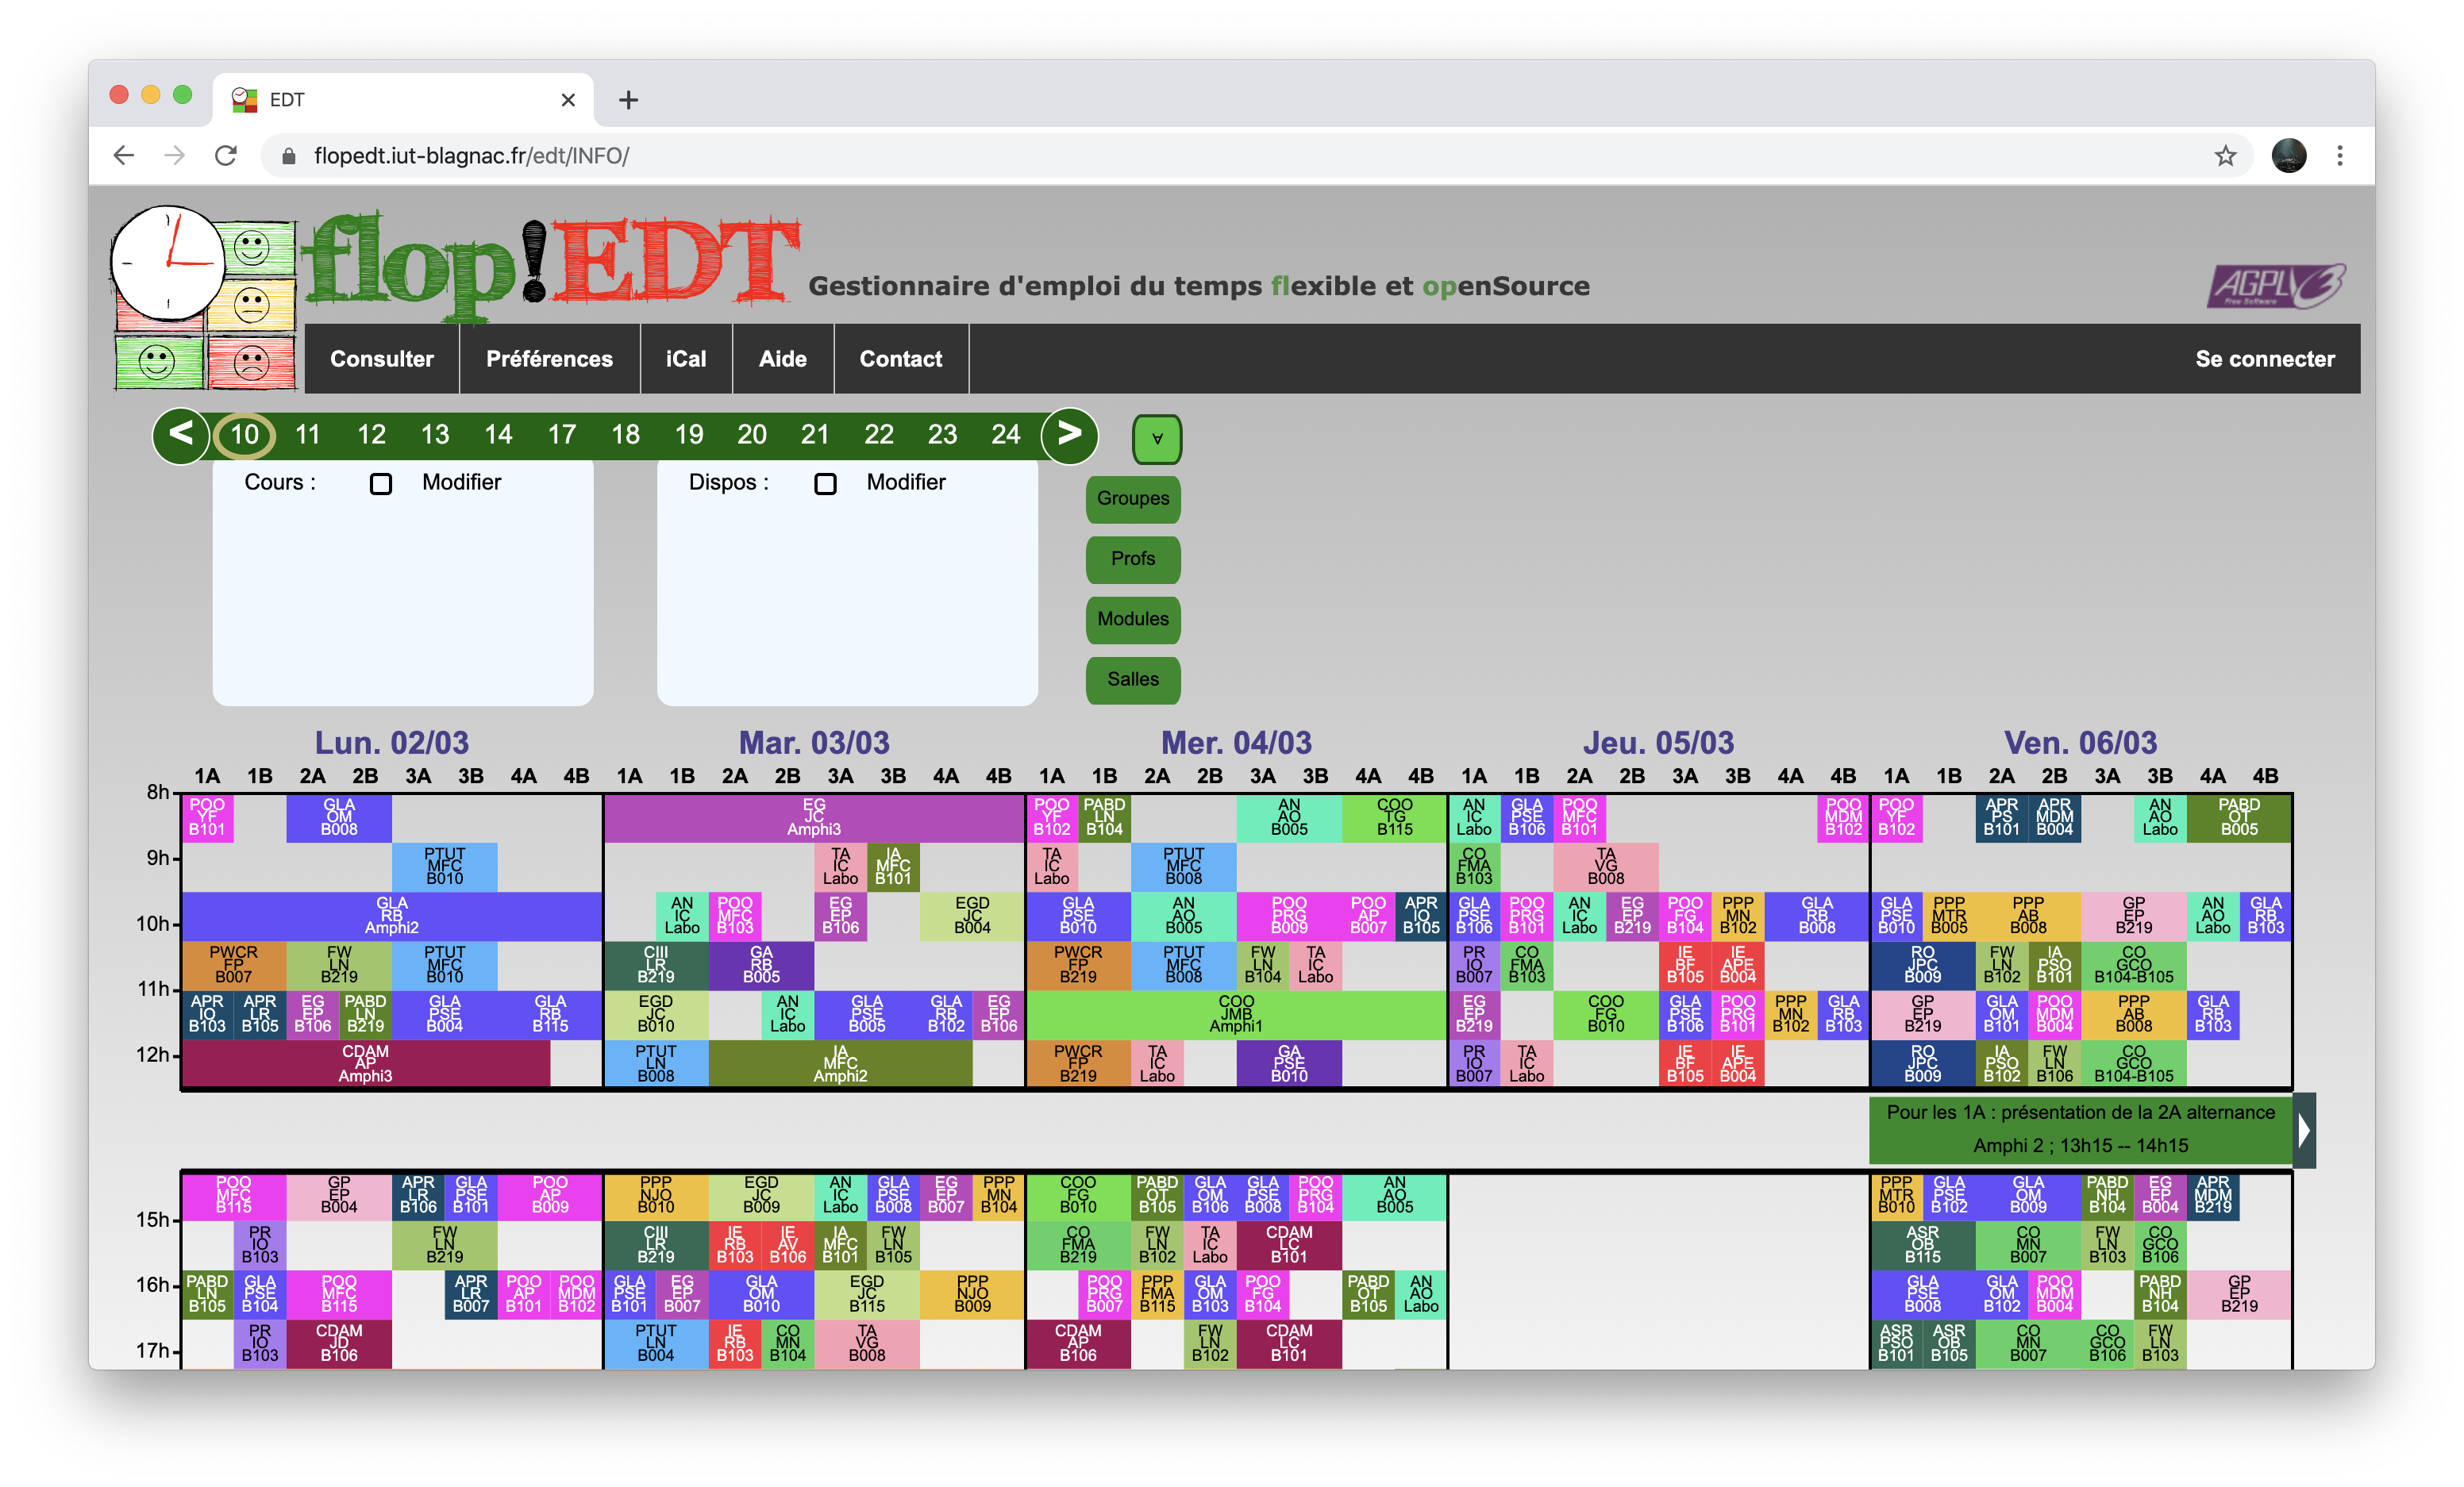2464x1487 pixels.
Task: Show the Profs filter
Action: point(1133,559)
